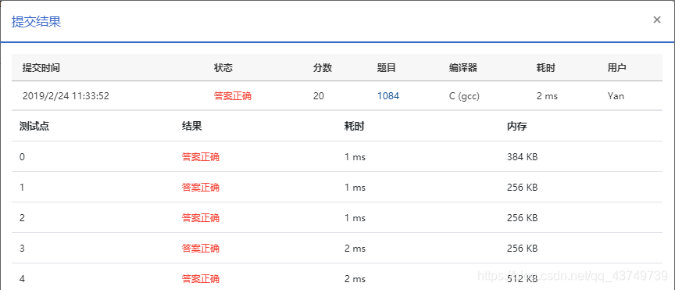The image size is (675, 290).
Task: Click the 提交结果 dialog title
Action: pyautogui.click(x=36, y=22)
